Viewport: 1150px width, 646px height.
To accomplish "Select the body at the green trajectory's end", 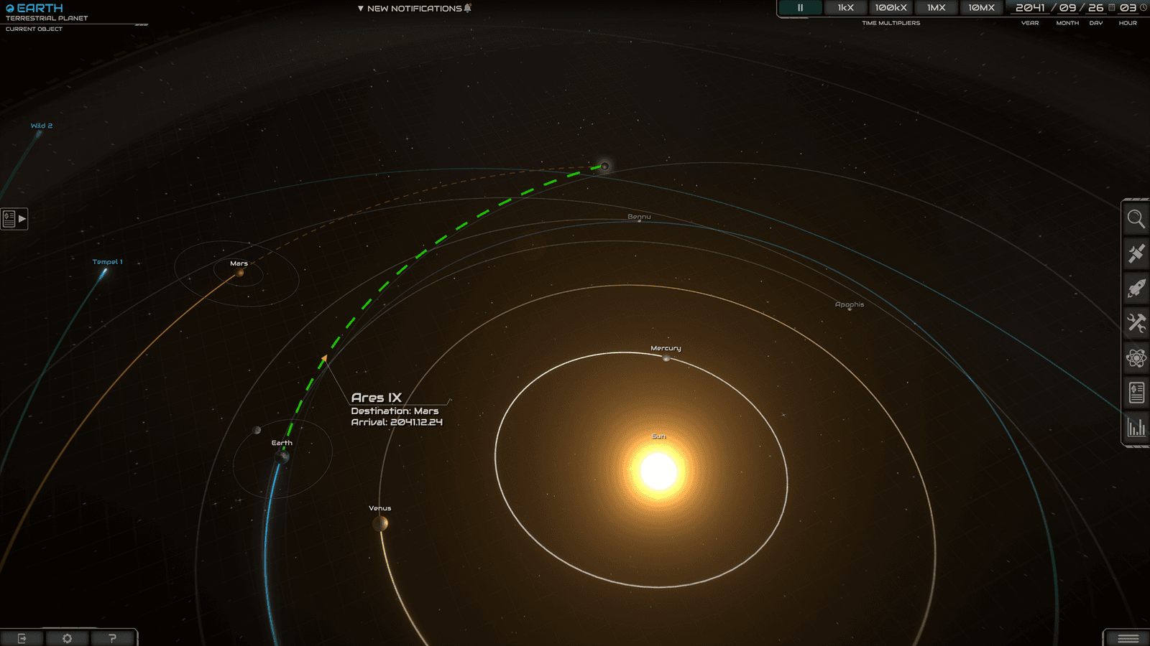I will (x=604, y=167).
